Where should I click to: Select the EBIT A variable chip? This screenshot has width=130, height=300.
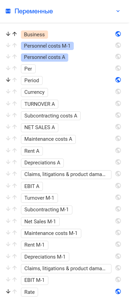[x=32, y=186]
